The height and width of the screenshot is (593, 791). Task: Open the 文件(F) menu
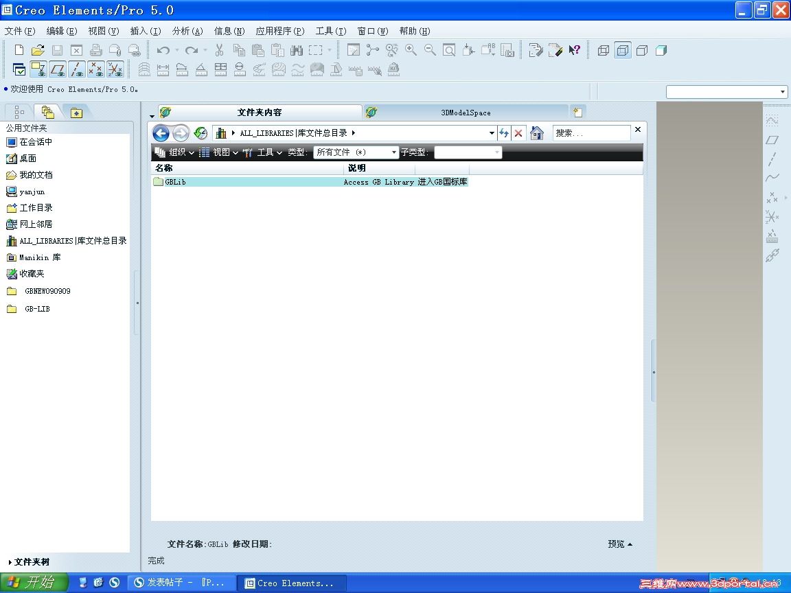click(20, 31)
